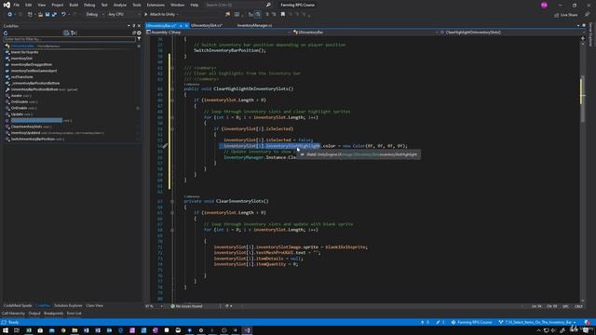Select OnDisable method in CodeMaid list
Image resolution: width=596 pixels, height=335 pixels.
[20, 101]
